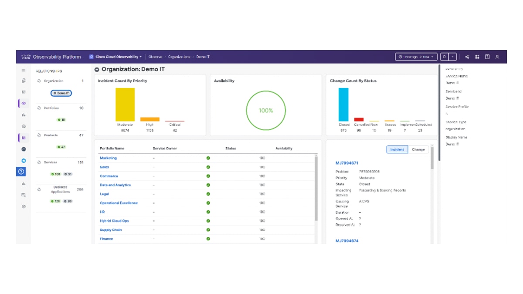Switch the panel to Incident view
The height and width of the screenshot is (294, 523).
coord(397,149)
